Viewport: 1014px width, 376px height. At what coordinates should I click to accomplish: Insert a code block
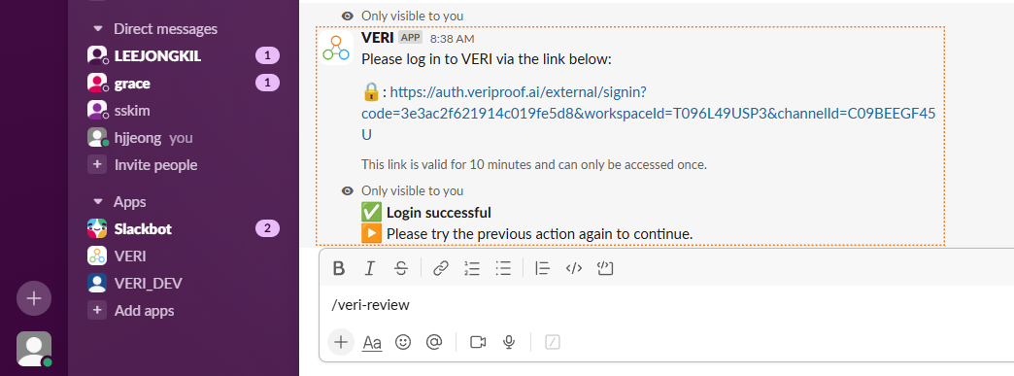605,268
